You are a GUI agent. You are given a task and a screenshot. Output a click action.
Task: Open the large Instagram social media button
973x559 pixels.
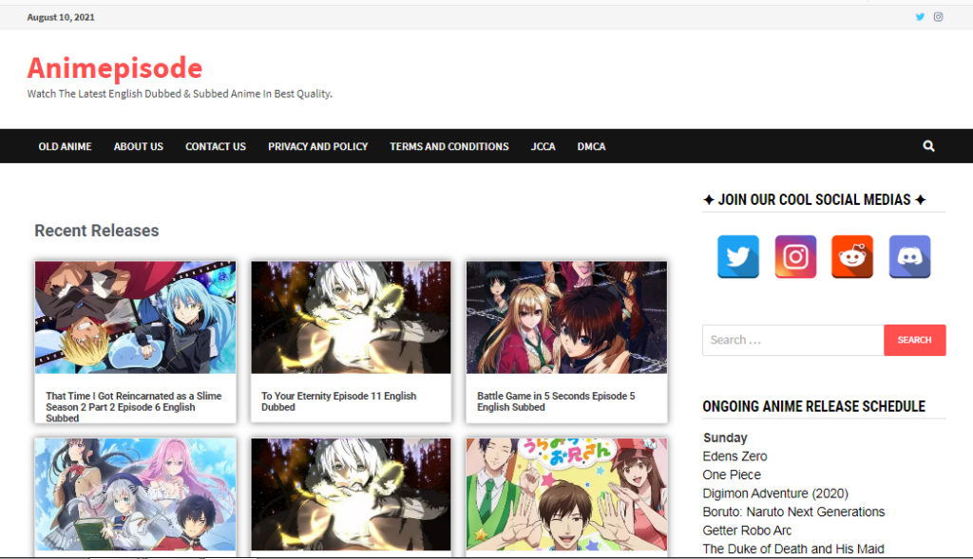[x=795, y=256]
